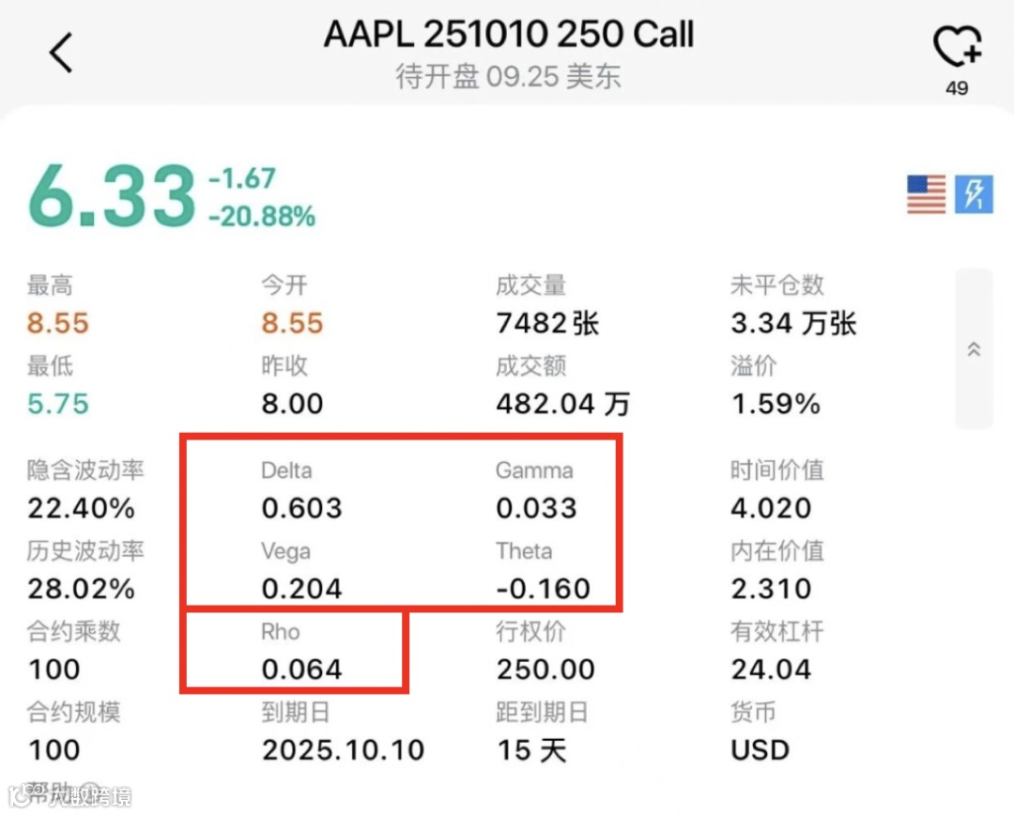
Task: Tap the 距到期日 label
Action: click(x=543, y=712)
